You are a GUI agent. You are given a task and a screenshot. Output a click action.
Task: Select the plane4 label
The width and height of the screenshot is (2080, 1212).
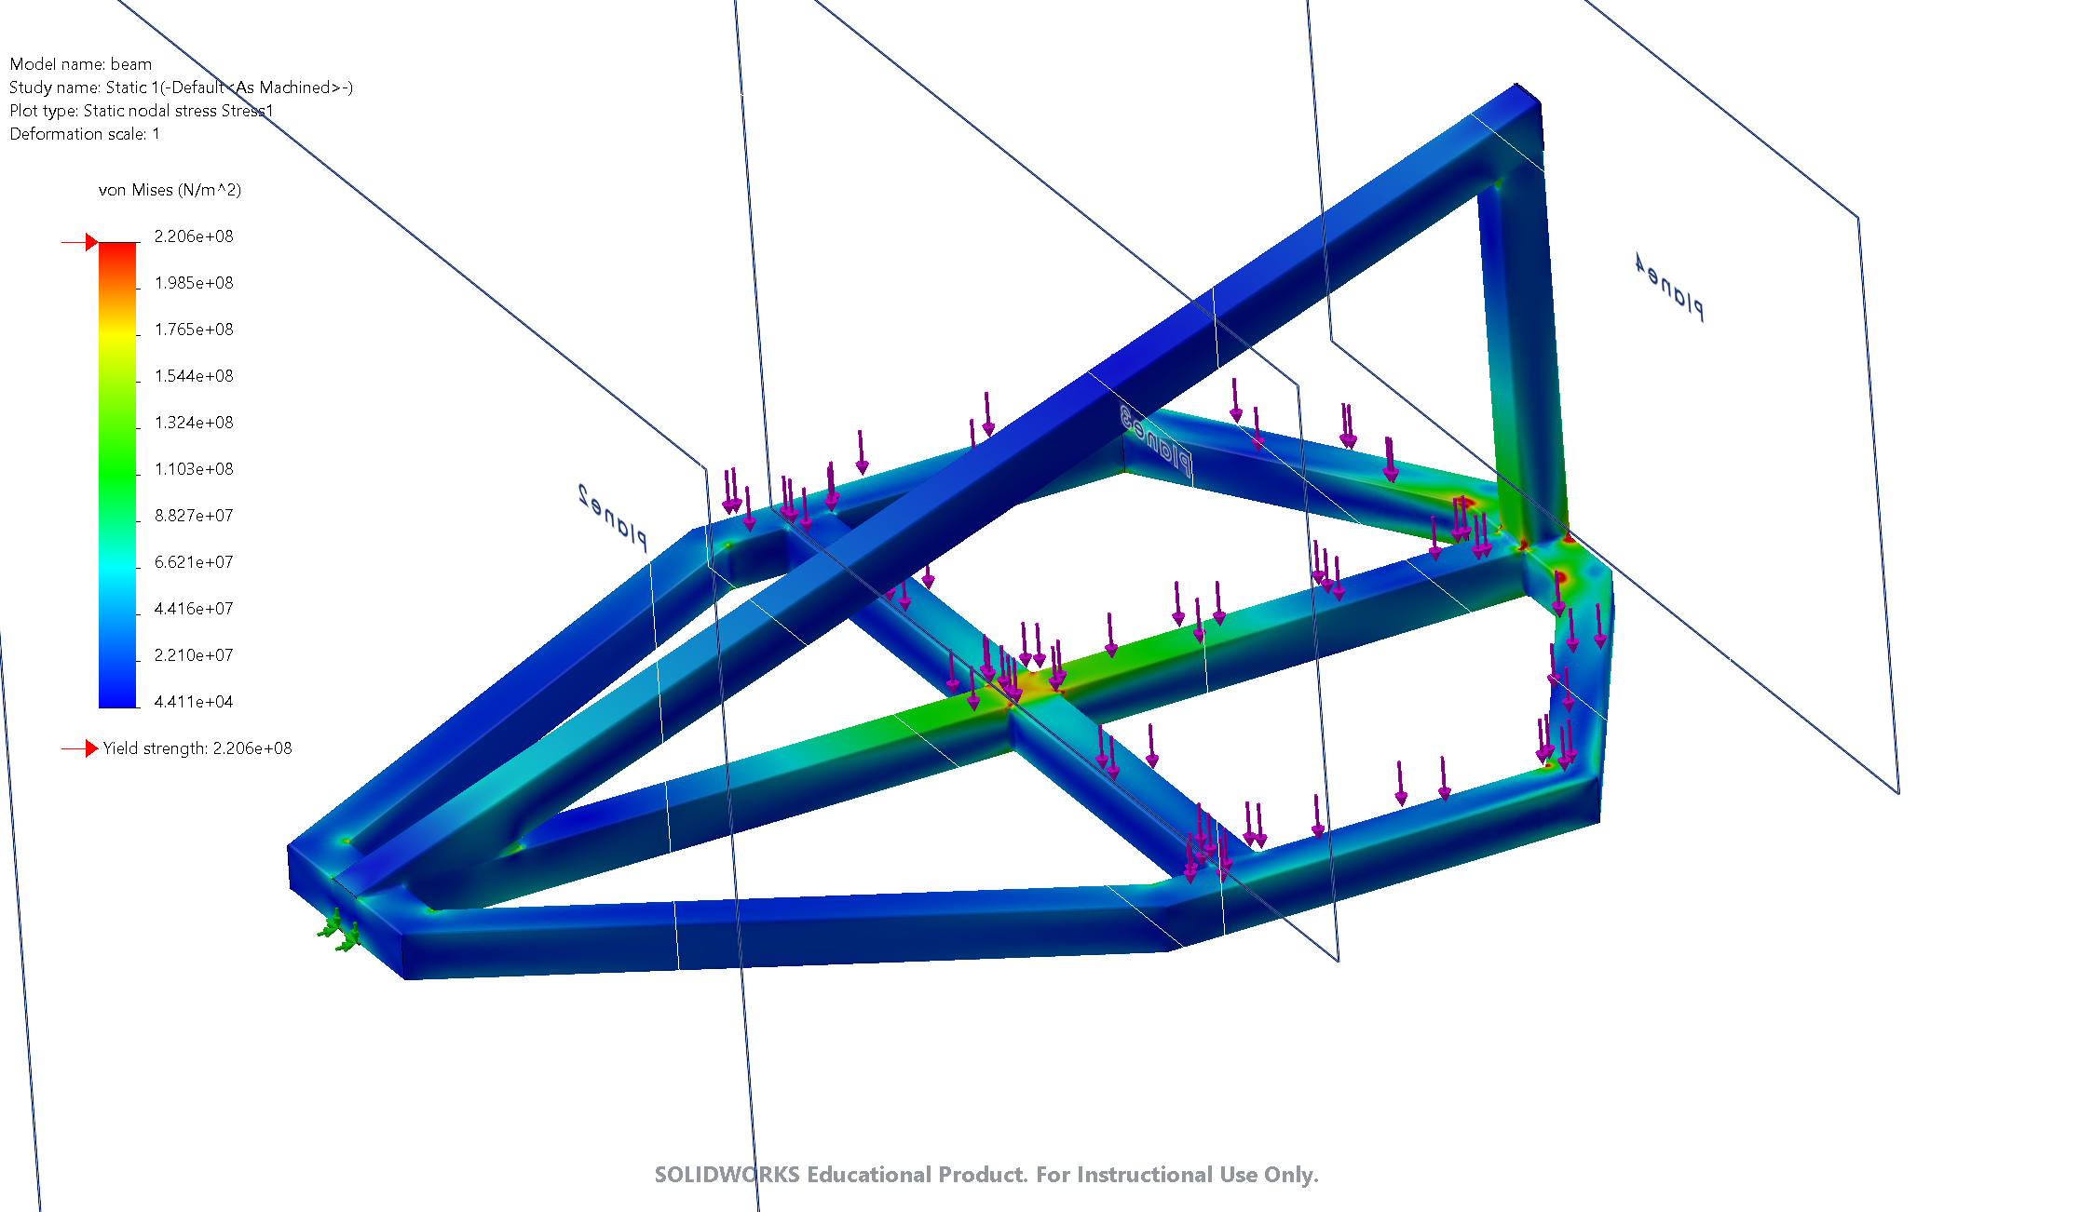click(1670, 288)
